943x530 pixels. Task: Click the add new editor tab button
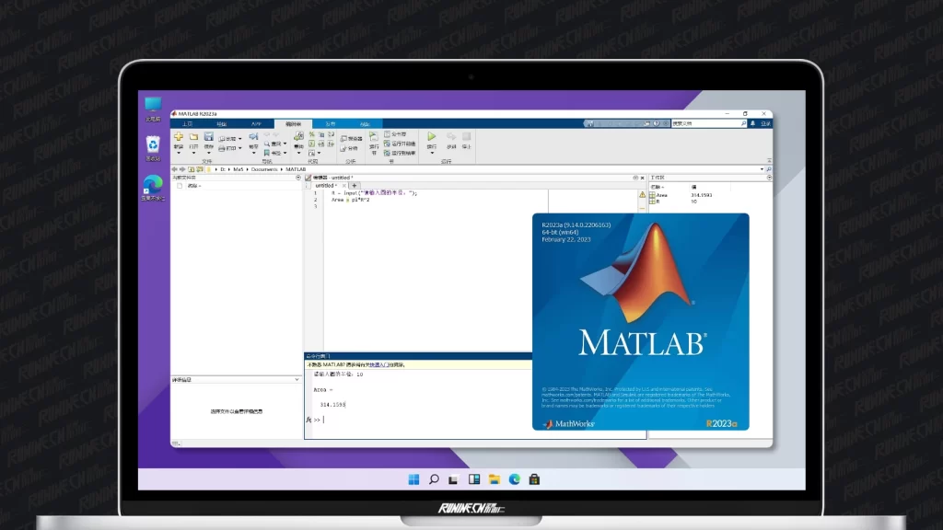(x=354, y=185)
